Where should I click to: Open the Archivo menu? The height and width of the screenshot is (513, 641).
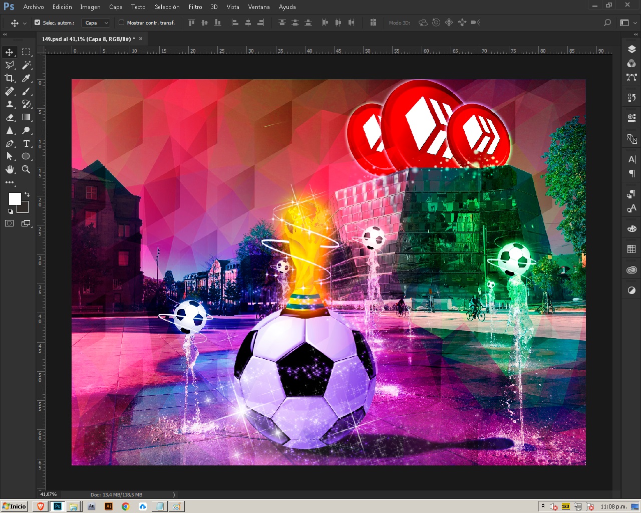pyautogui.click(x=34, y=7)
